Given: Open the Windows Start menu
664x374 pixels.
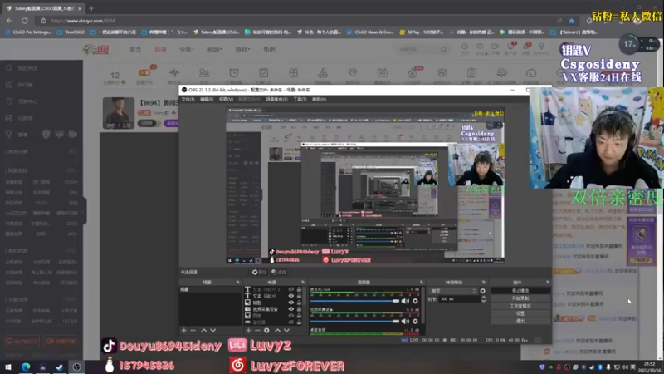Looking at the screenshot, I should [x=8, y=367].
